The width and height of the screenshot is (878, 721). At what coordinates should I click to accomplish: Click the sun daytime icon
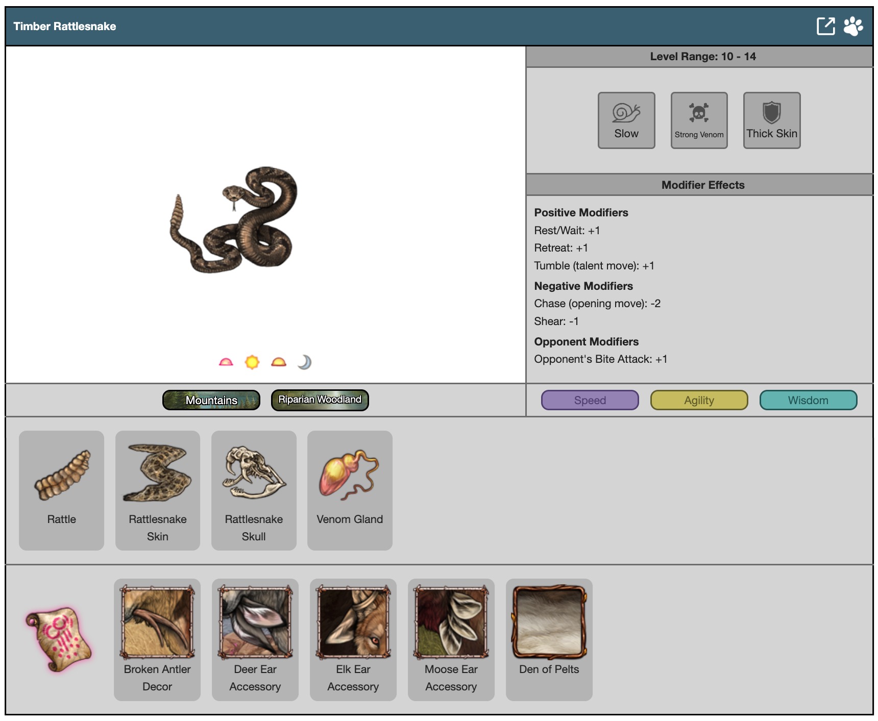[x=252, y=362]
